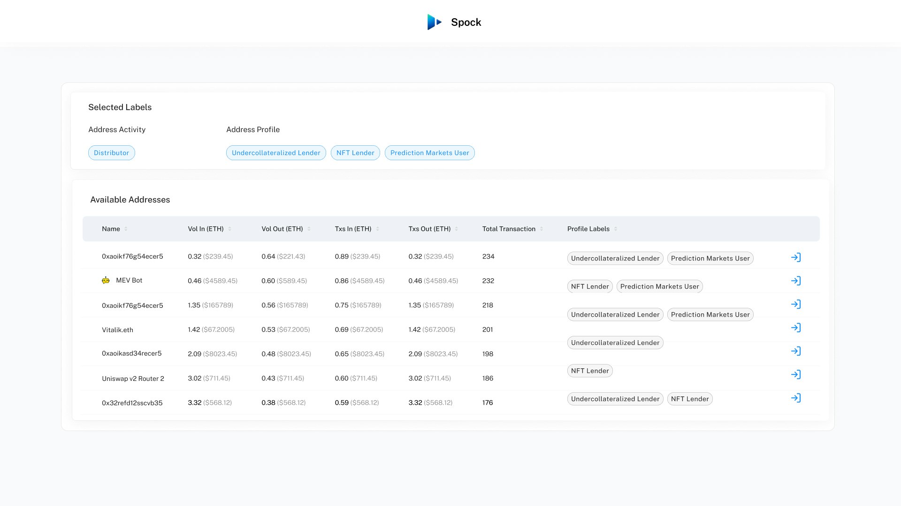901x506 pixels.
Task: Sort by Vol In (ETH) column
Action: (229, 229)
